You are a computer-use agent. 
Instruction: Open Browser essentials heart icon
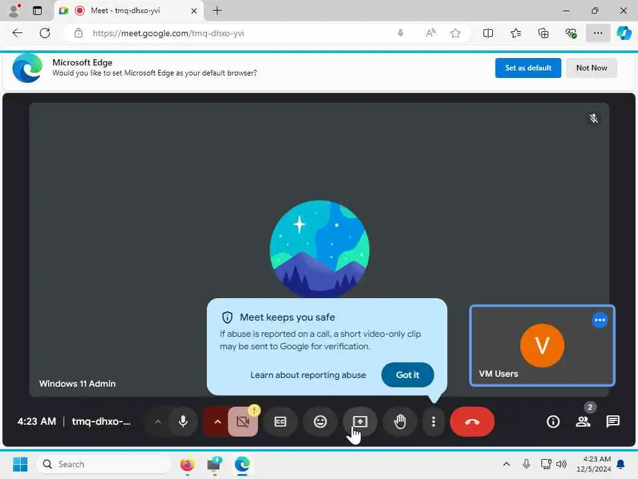(571, 33)
